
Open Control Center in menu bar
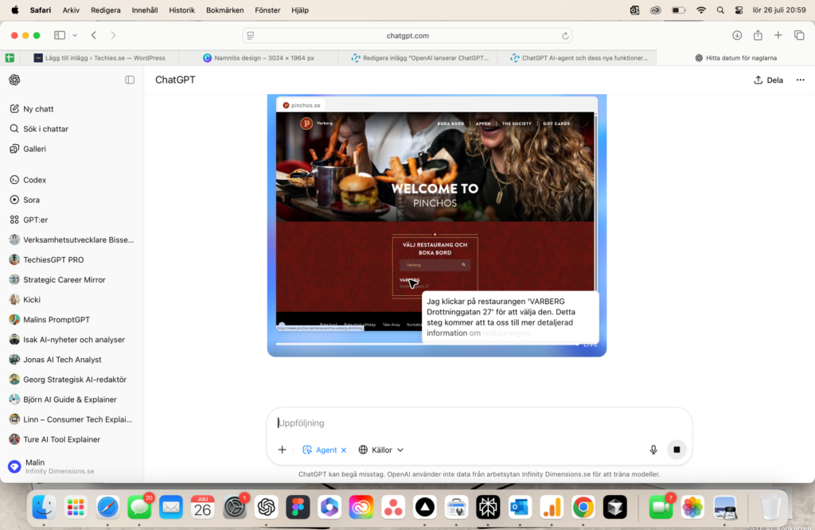tap(739, 10)
